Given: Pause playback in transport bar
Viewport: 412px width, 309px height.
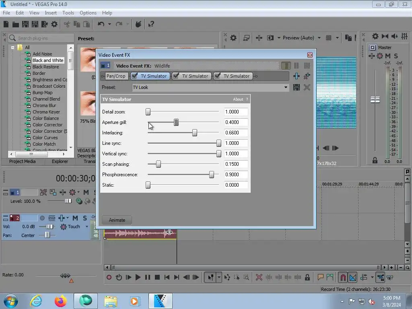Looking at the screenshot, I should (x=147, y=277).
